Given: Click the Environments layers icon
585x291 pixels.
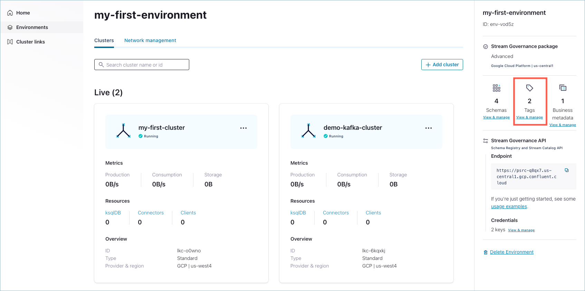Looking at the screenshot, I should click(x=10, y=27).
